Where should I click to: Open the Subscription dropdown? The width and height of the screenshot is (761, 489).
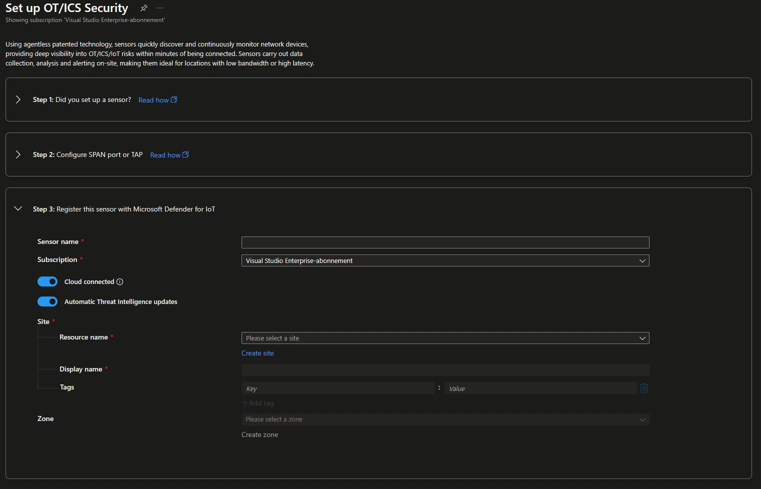pyautogui.click(x=445, y=260)
